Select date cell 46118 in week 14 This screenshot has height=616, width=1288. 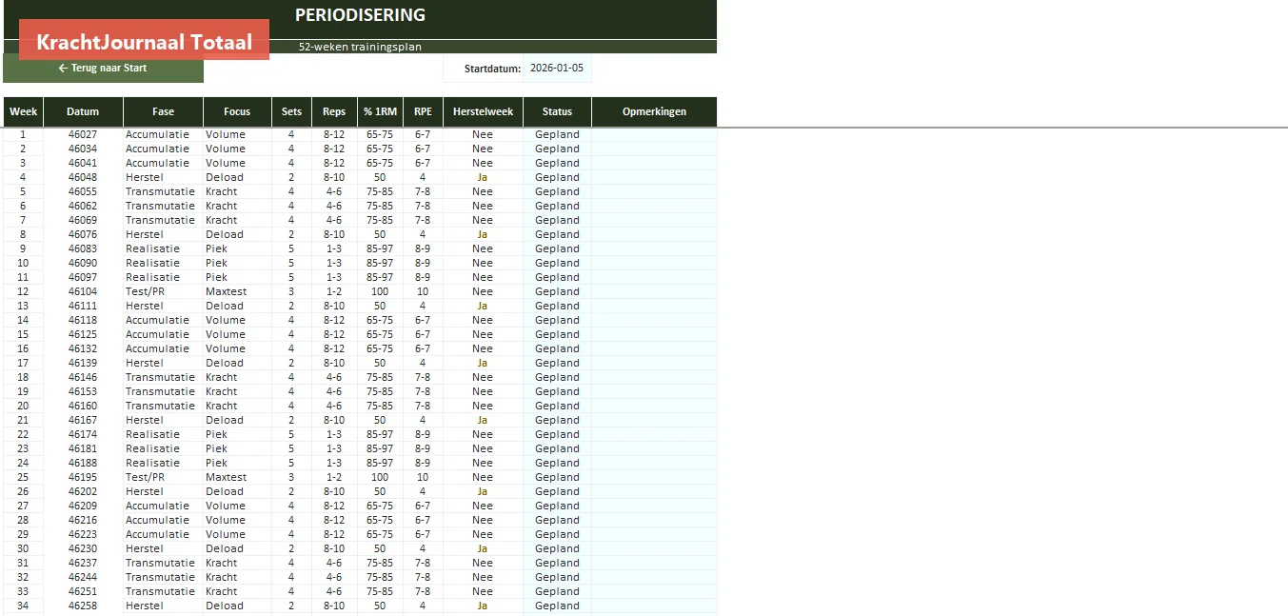[x=83, y=320]
